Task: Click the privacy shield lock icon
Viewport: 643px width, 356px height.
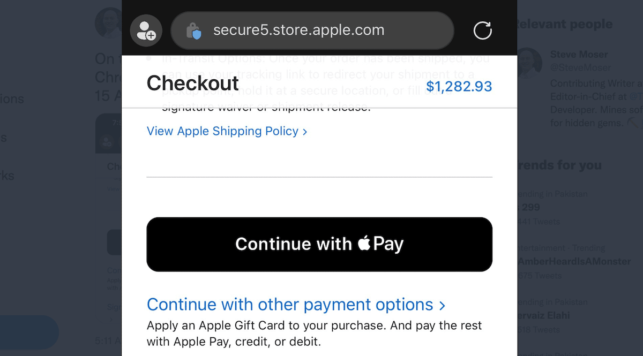Action: pos(193,31)
